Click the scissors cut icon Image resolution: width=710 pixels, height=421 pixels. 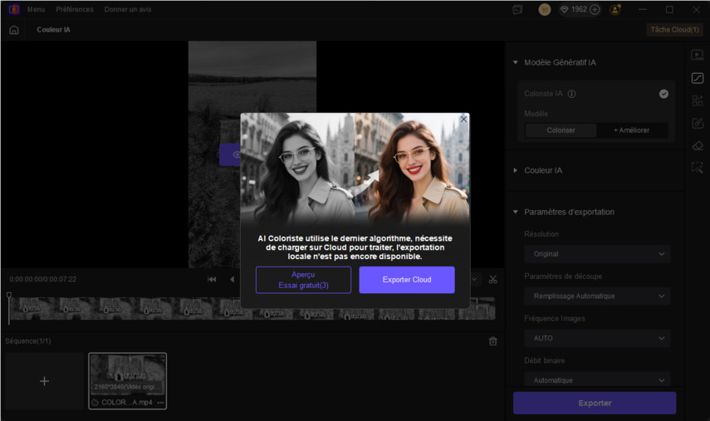(x=492, y=280)
